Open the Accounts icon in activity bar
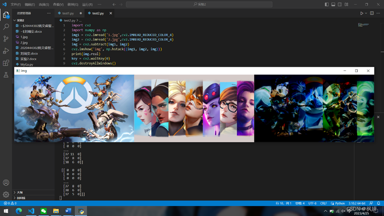384x216 pixels. (6, 183)
